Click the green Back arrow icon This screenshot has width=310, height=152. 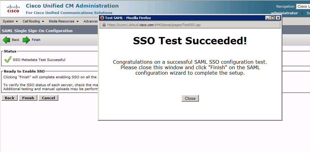6,40
